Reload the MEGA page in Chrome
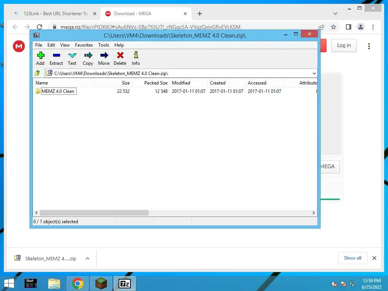388x291 pixels. pos(39,27)
